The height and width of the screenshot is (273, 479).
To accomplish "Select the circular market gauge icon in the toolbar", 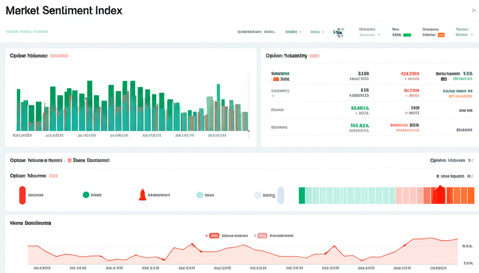I will pyautogui.click(x=338, y=33).
